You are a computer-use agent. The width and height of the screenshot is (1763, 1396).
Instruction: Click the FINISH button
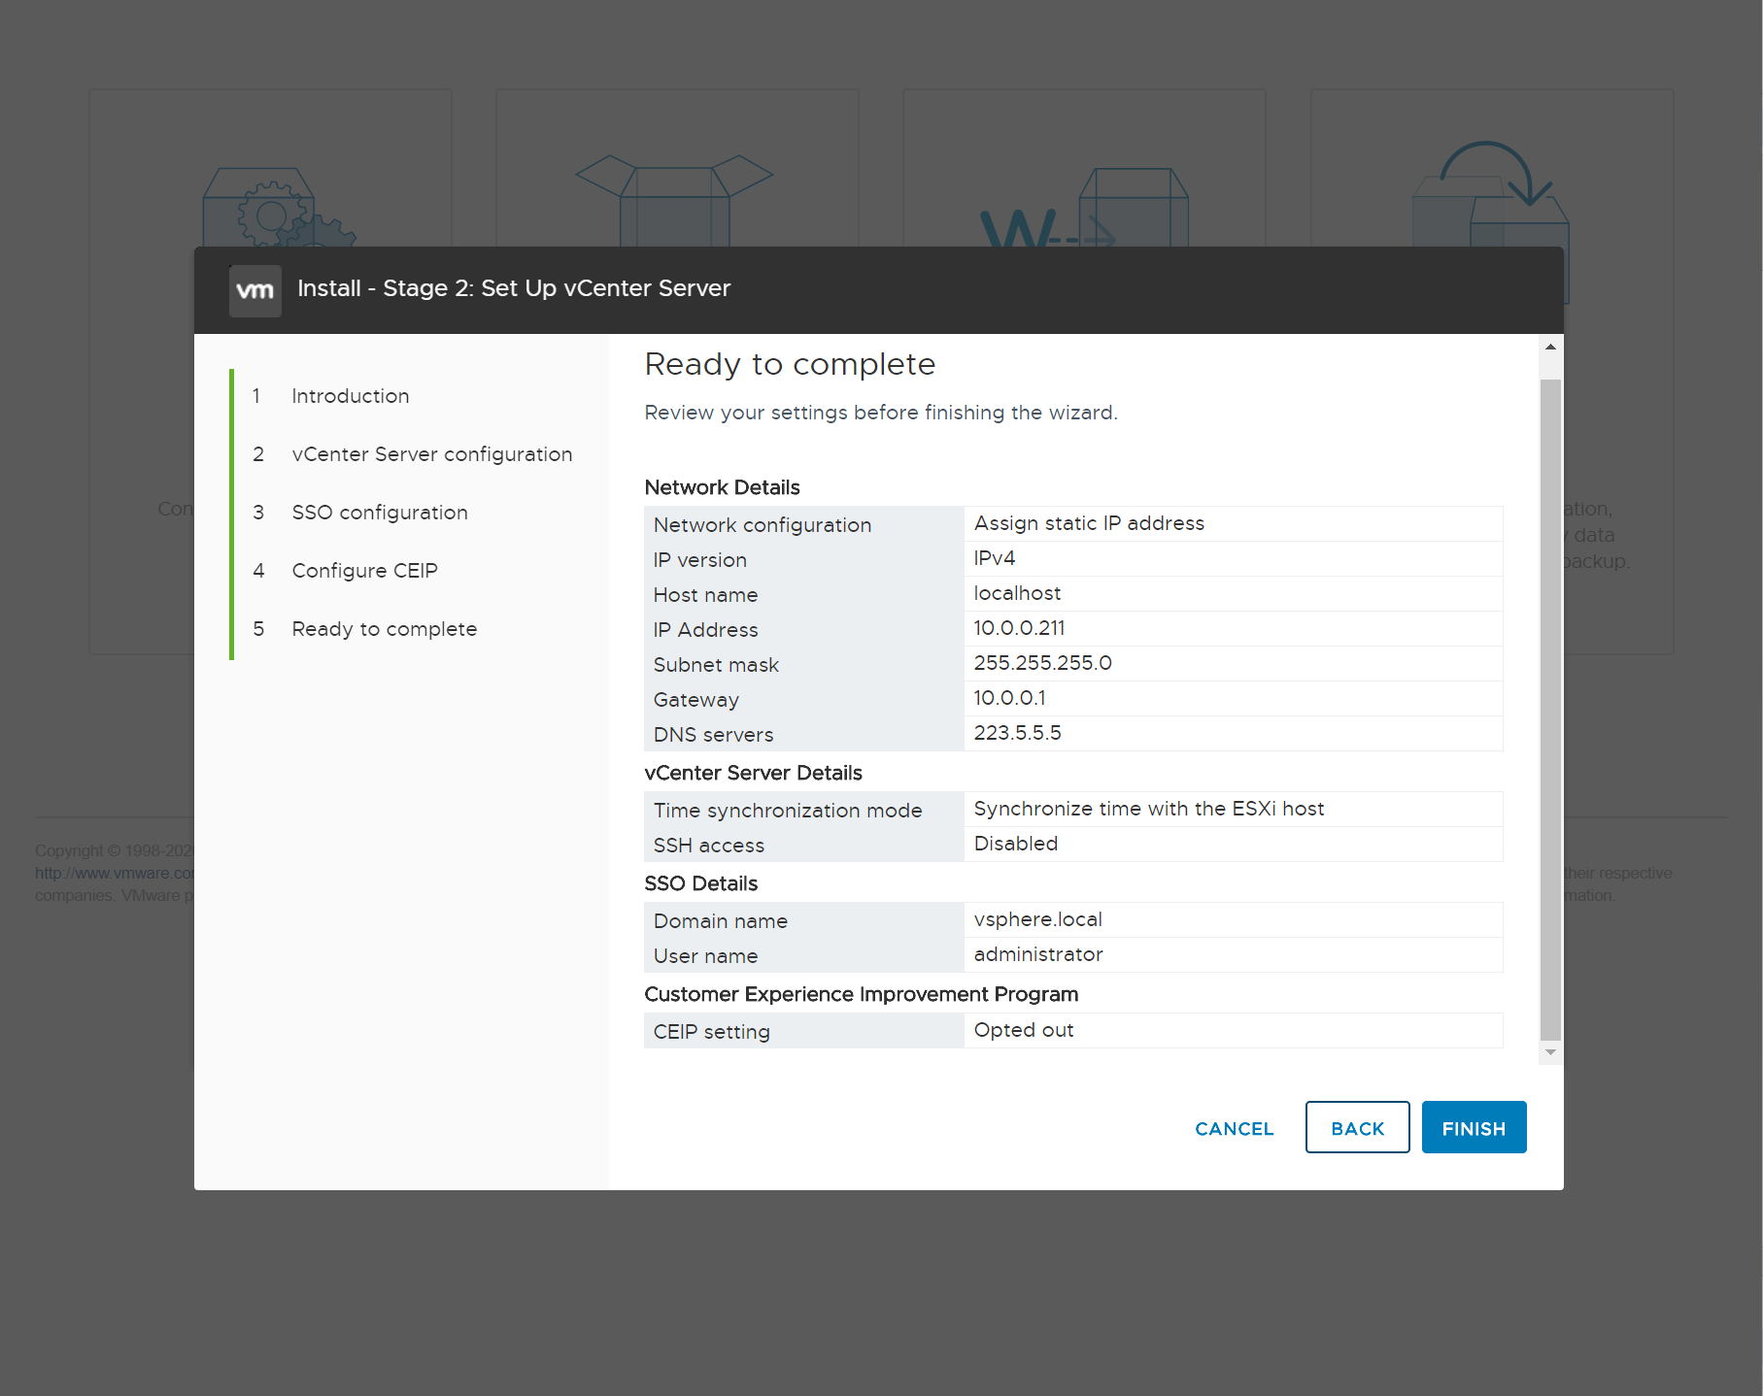coord(1475,1127)
